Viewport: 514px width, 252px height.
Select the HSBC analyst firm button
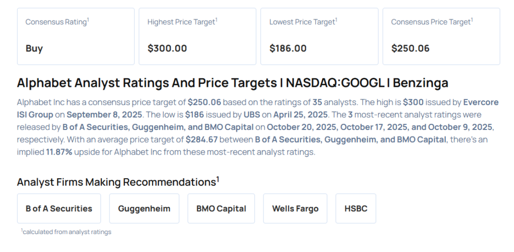[x=355, y=208]
